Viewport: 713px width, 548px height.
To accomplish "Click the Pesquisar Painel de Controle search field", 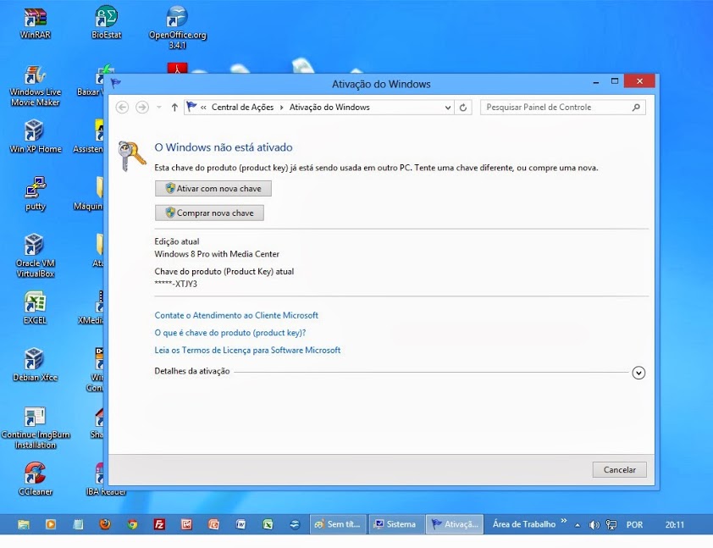I will click(x=555, y=108).
